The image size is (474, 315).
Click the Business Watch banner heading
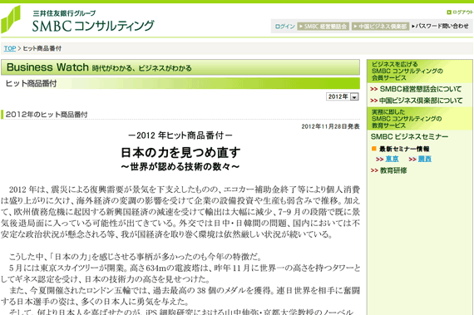[180, 67]
